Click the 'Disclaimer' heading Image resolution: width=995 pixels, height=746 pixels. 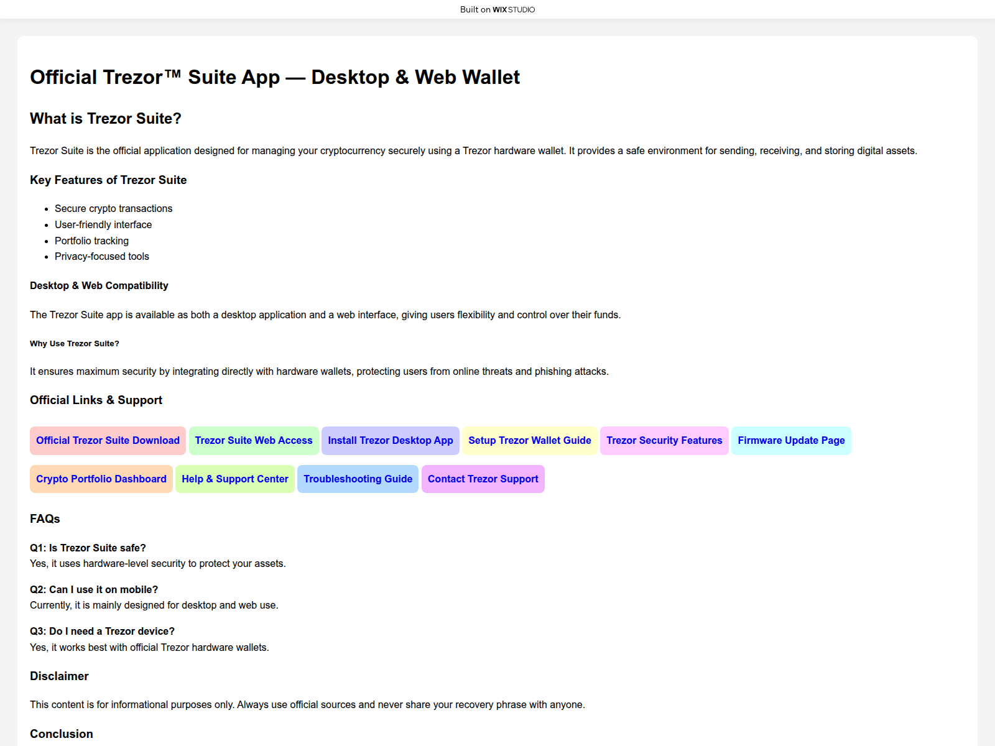point(59,676)
